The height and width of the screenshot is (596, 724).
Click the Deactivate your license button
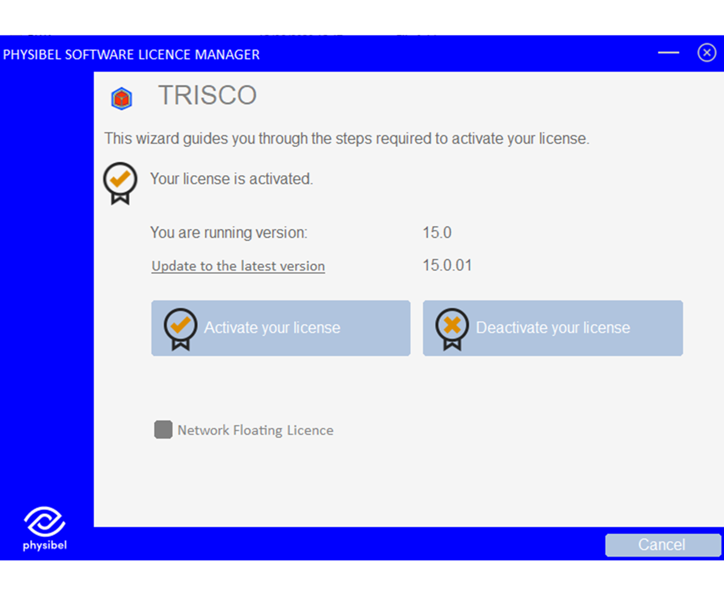[x=553, y=328]
